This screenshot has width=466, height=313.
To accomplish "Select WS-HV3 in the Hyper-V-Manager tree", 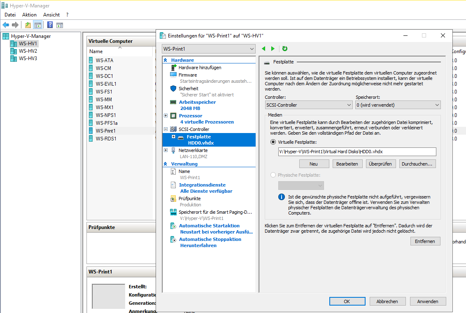I will tap(28, 58).
